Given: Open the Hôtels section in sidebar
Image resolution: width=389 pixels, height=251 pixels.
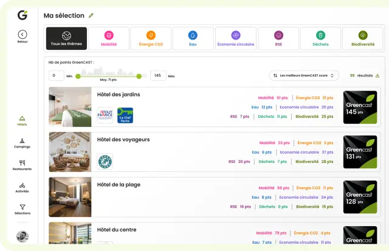Looking at the screenshot, I should (x=22, y=121).
